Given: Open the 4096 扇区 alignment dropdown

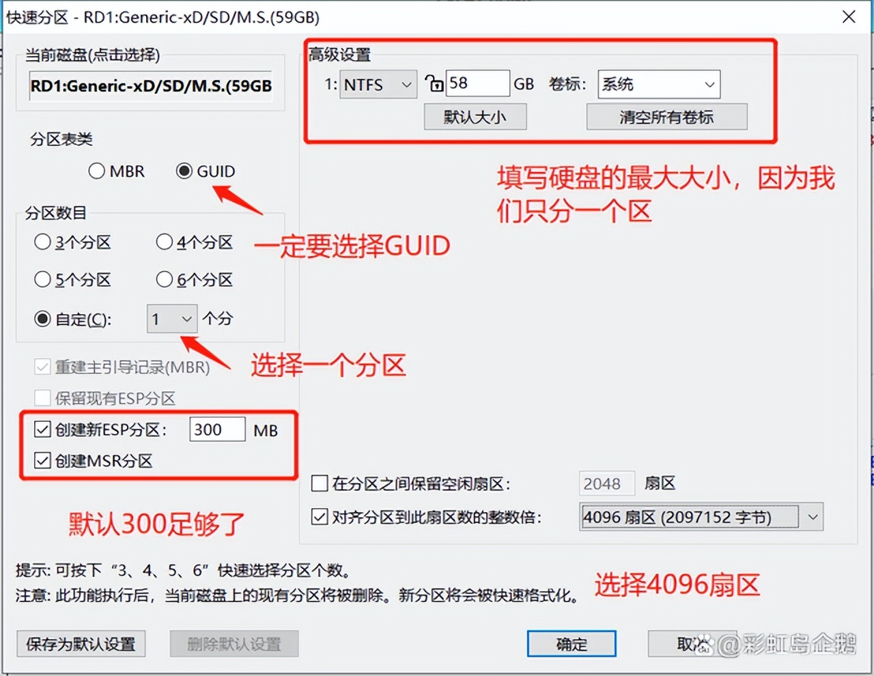Looking at the screenshot, I should pos(813,517).
